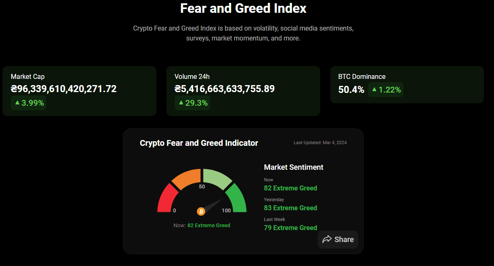This screenshot has width=494, height=266.
Task: Click the Volume 24h up arrow icon
Action: (x=181, y=102)
